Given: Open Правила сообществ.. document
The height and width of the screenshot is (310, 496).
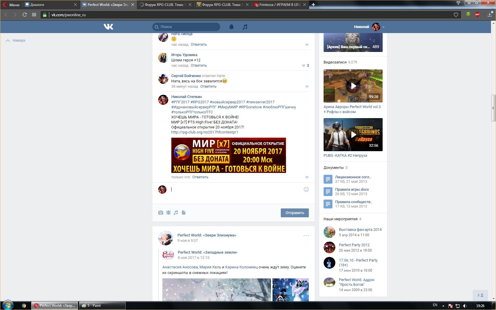Looking at the screenshot, I should click(354, 202).
